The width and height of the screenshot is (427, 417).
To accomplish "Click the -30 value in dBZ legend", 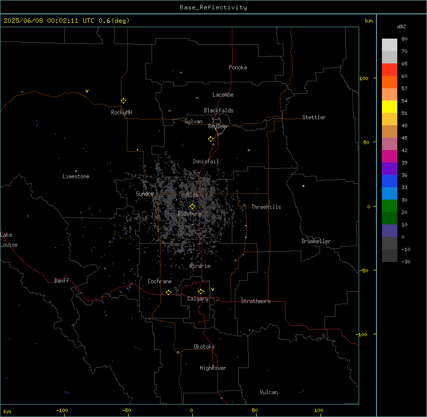I will (406, 261).
